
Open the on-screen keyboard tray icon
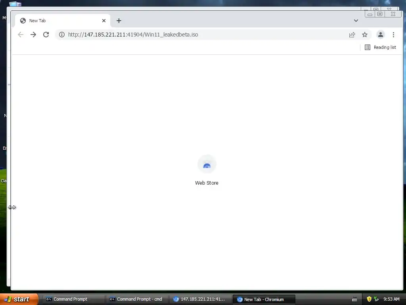point(354,299)
